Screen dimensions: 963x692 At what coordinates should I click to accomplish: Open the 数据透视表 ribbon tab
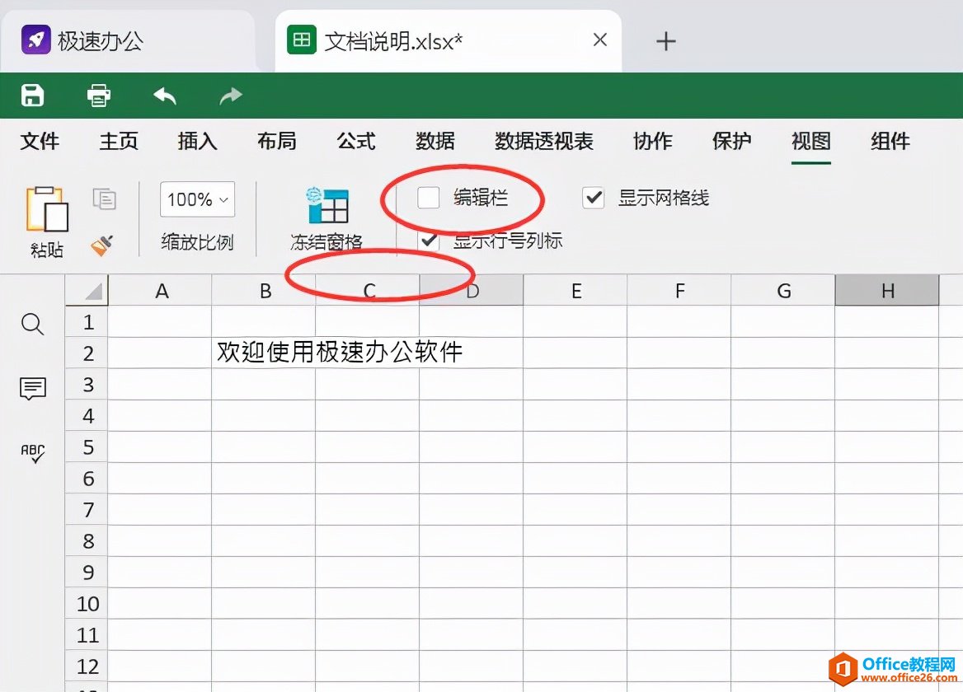click(544, 141)
